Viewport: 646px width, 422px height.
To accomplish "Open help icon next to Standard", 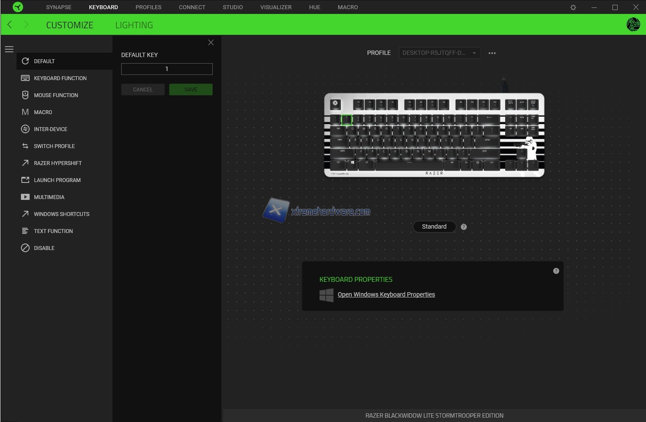I will [463, 227].
